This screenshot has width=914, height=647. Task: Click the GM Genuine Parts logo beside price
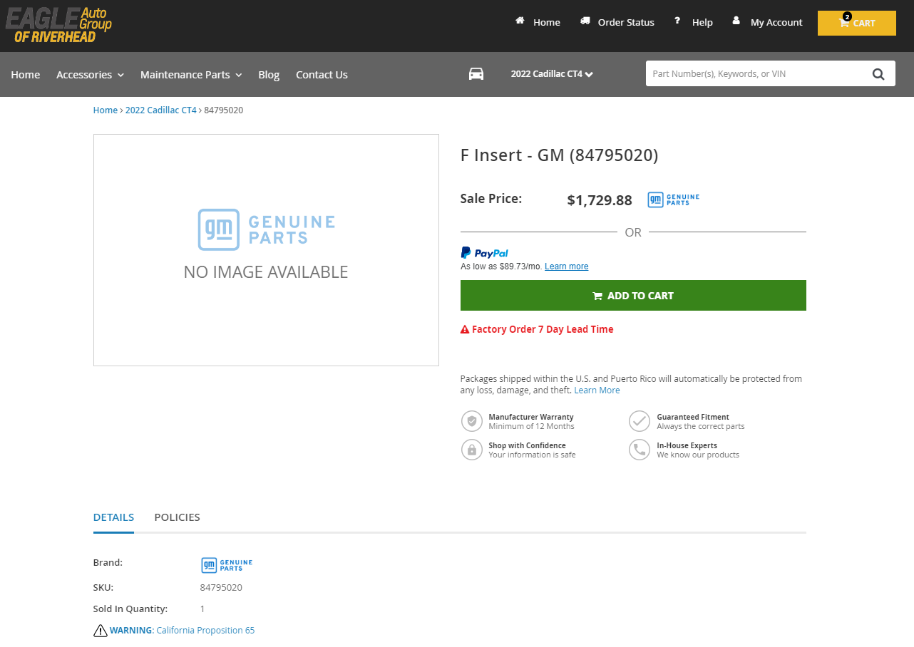(673, 200)
